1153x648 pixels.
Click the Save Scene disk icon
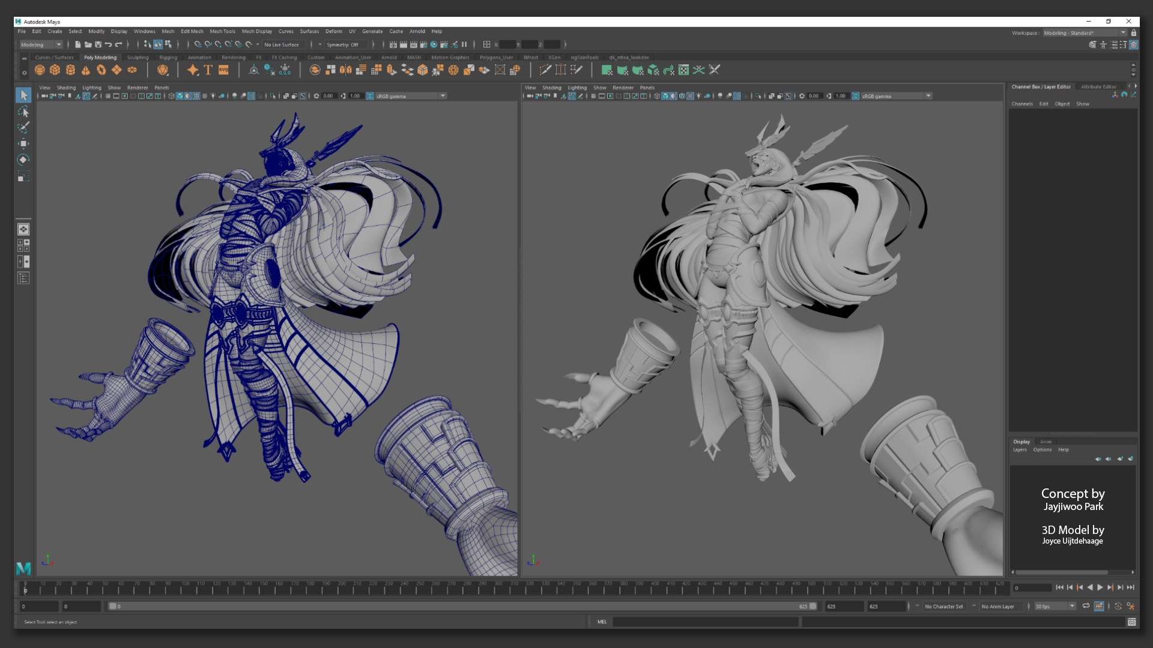pyautogui.click(x=98, y=44)
